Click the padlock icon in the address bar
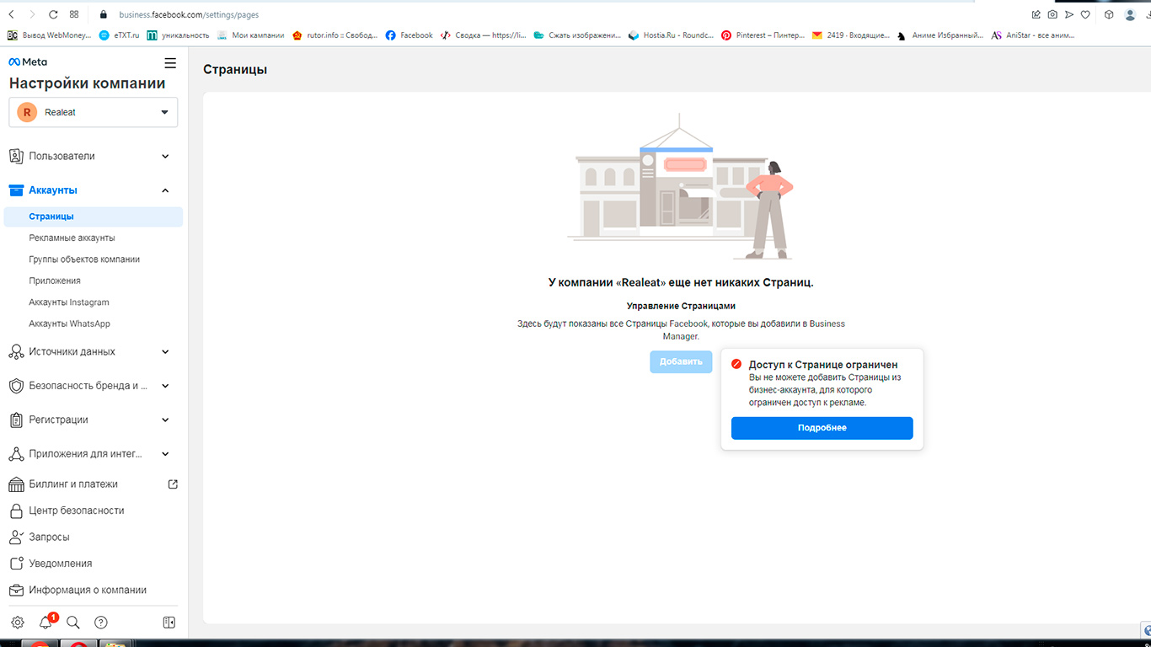 [x=104, y=14]
